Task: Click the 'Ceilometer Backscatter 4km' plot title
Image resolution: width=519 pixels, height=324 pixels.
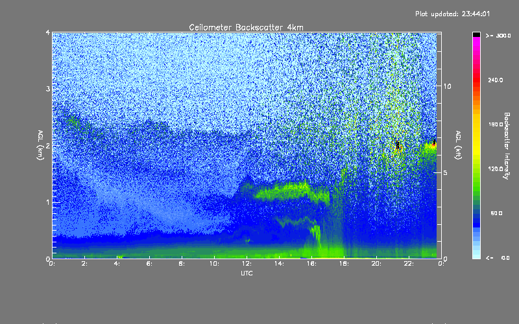Action: (x=246, y=27)
